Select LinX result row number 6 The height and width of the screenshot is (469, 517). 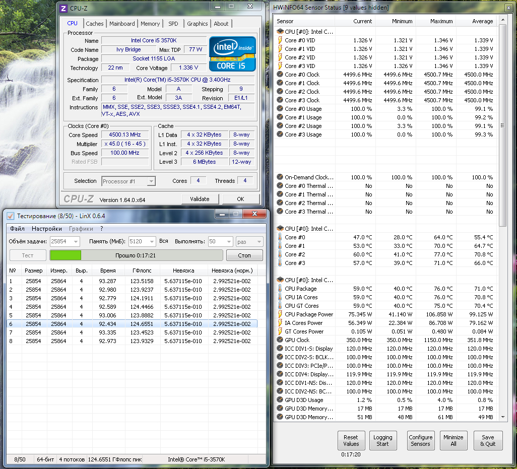click(132, 324)
